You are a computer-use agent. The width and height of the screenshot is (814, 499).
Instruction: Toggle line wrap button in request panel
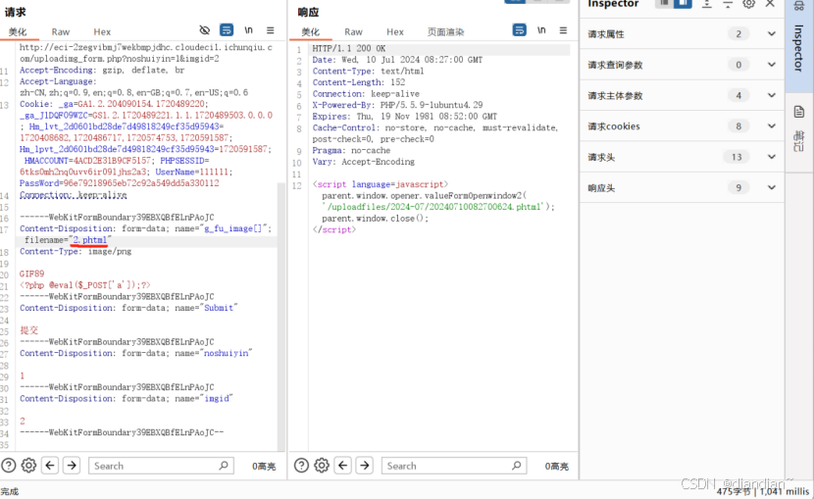[227, 30]
